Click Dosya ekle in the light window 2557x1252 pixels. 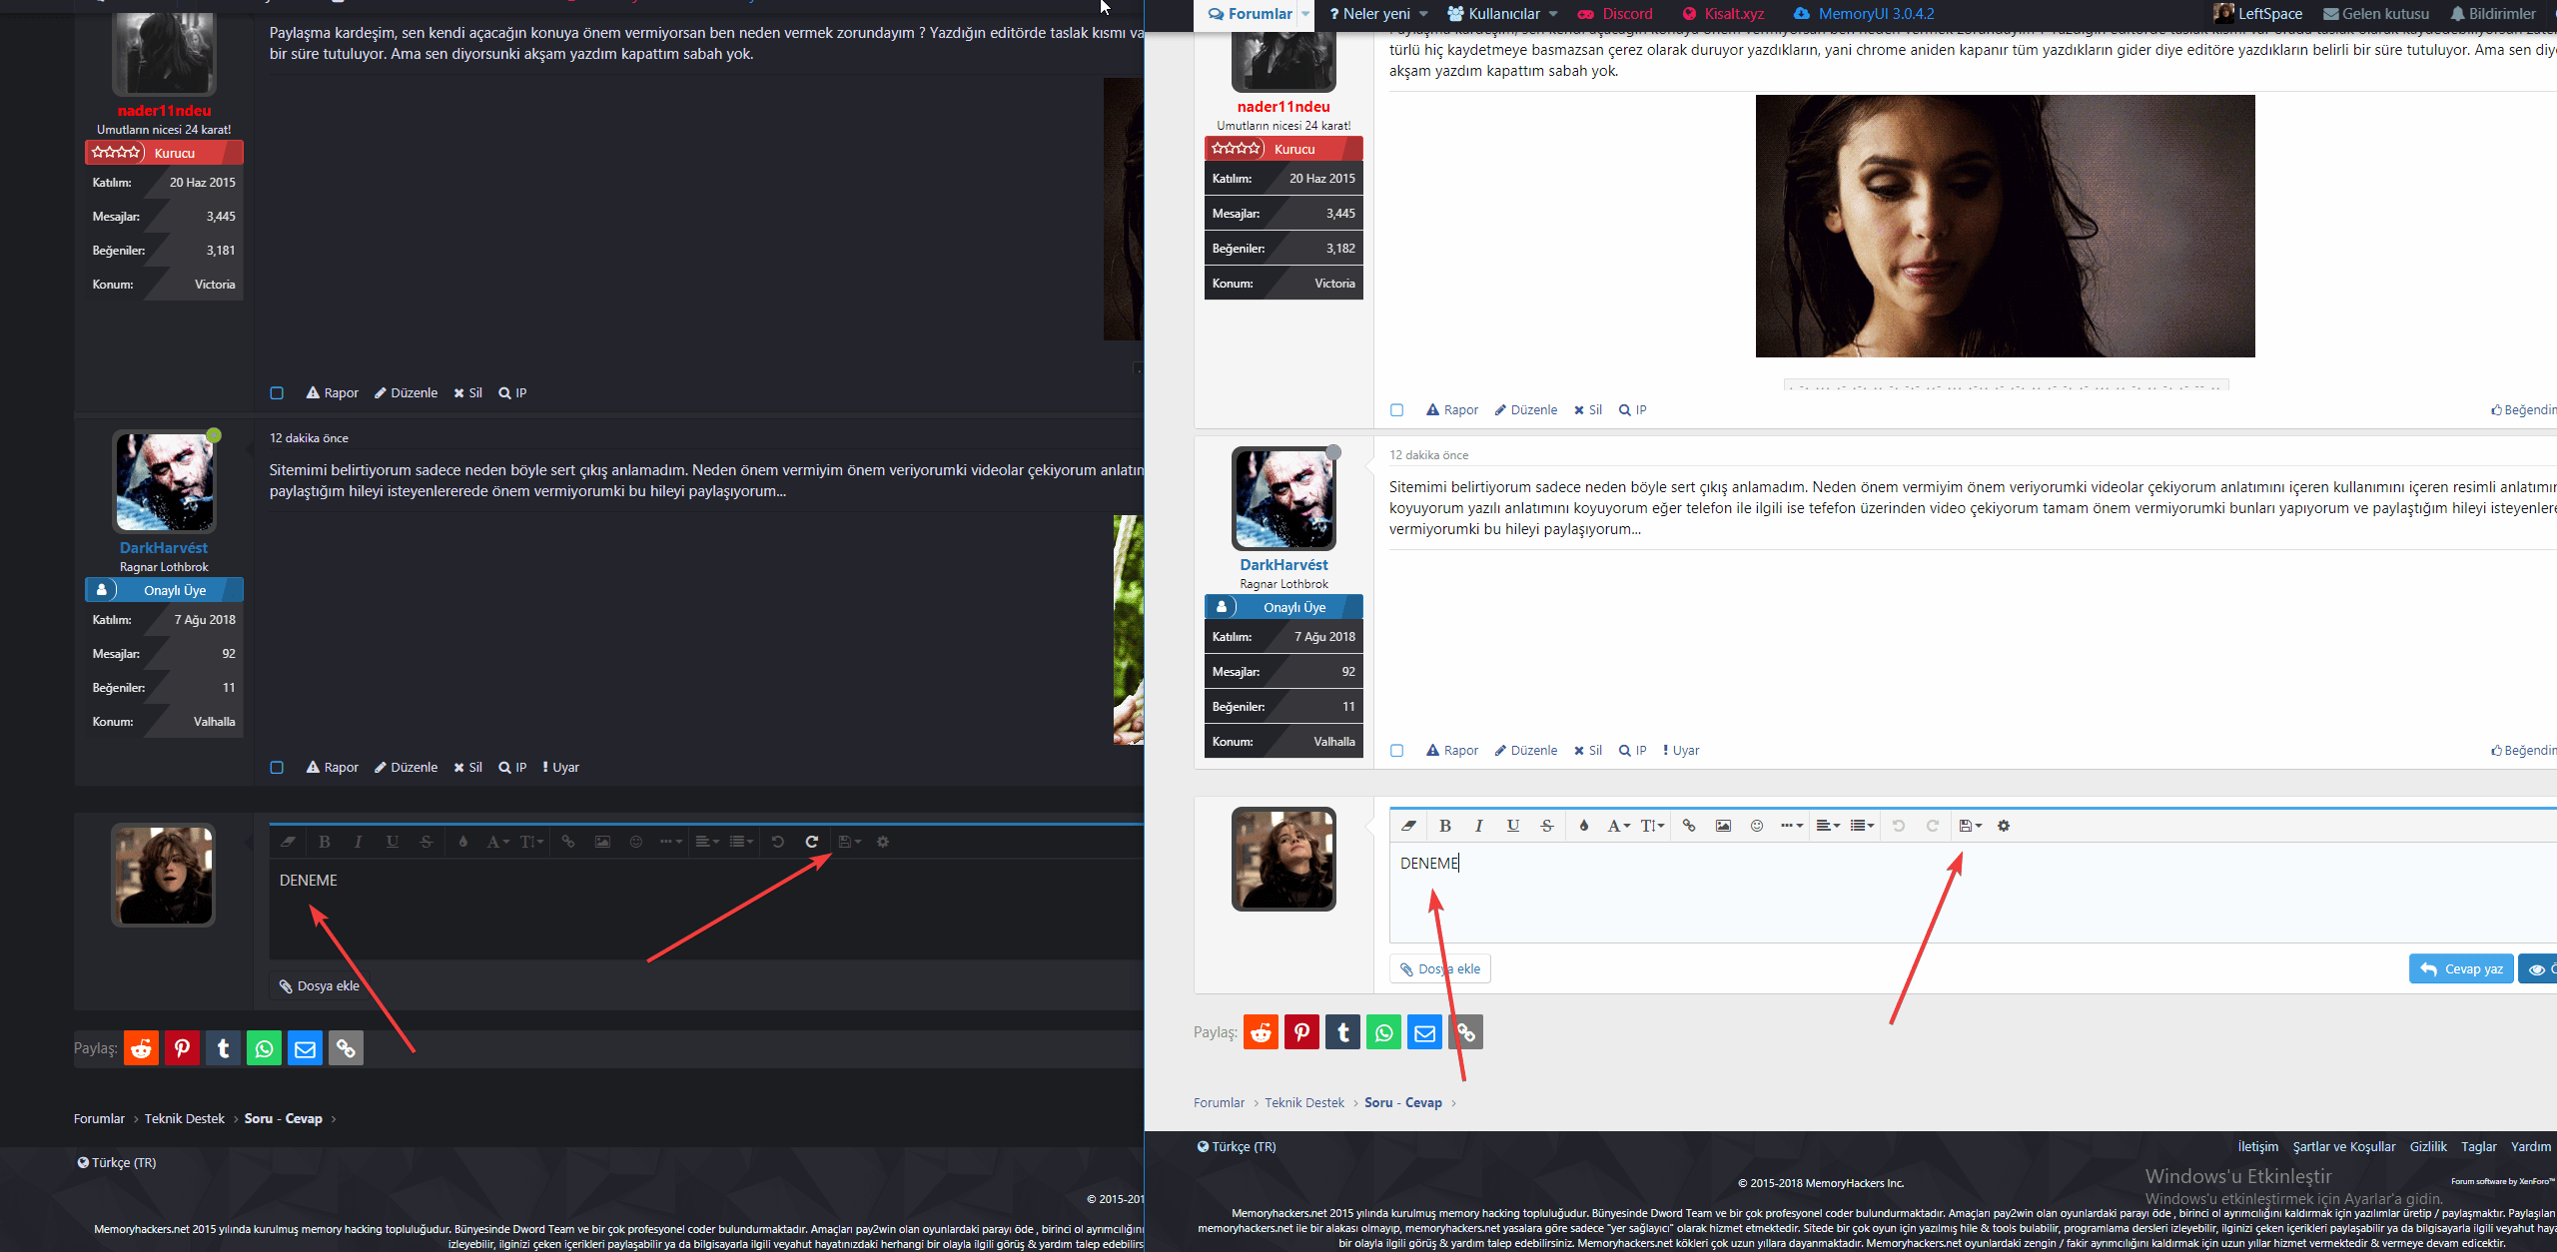(x=1439, y=969)
